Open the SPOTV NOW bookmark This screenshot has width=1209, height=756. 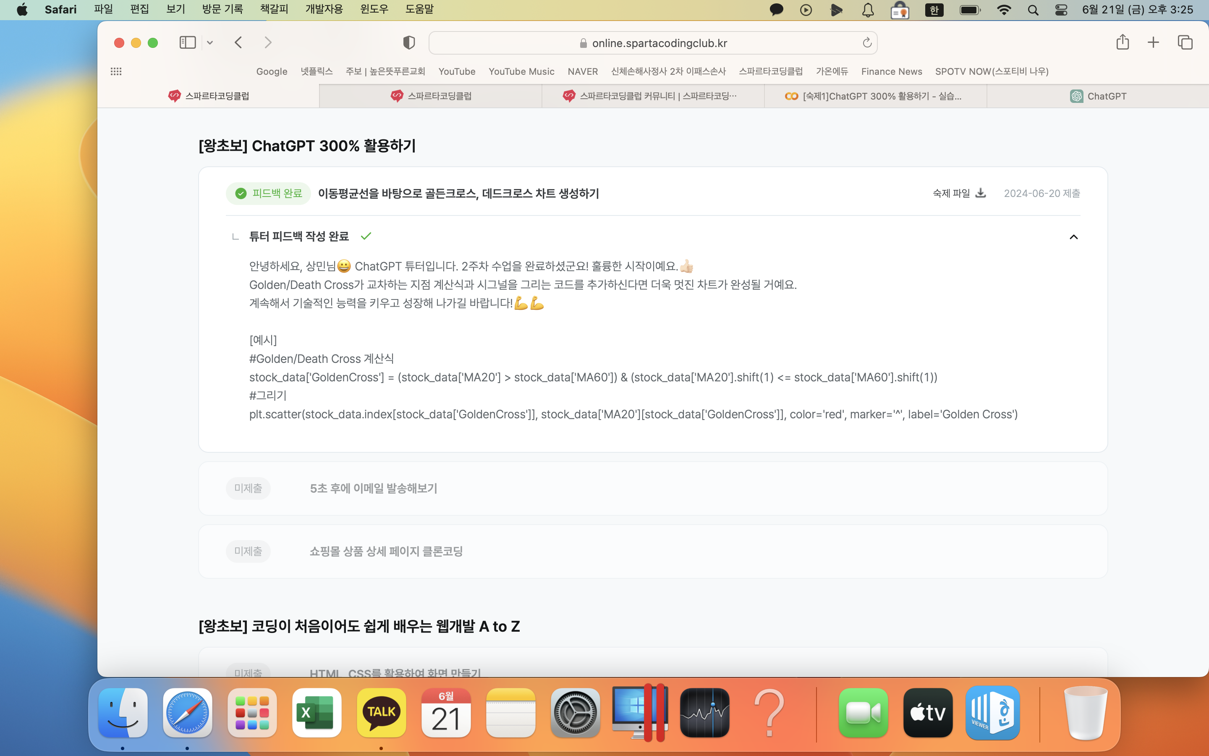pos(992,71)
